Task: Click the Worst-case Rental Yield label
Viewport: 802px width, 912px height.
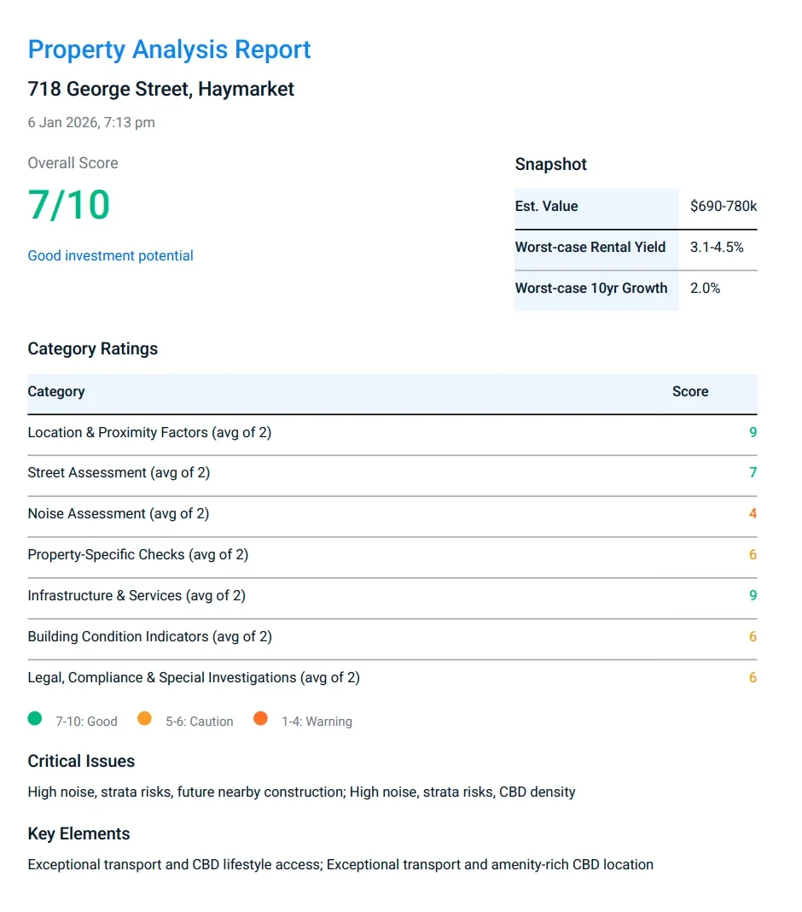Action: pyautogui.click(x=590, y=247)
